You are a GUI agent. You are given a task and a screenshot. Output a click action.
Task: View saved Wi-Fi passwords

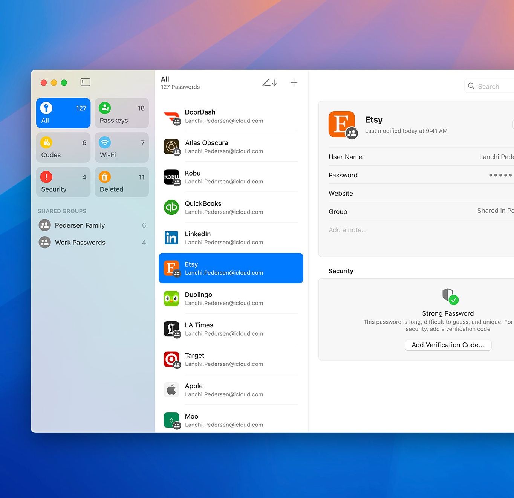(121, 147)
